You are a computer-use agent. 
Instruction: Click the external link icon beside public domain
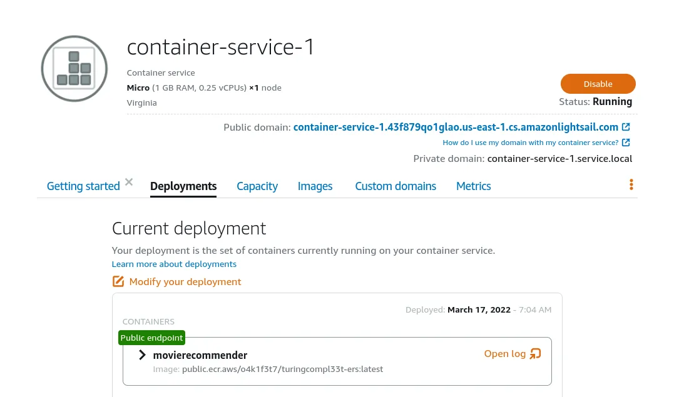click(x=626, y=127)
